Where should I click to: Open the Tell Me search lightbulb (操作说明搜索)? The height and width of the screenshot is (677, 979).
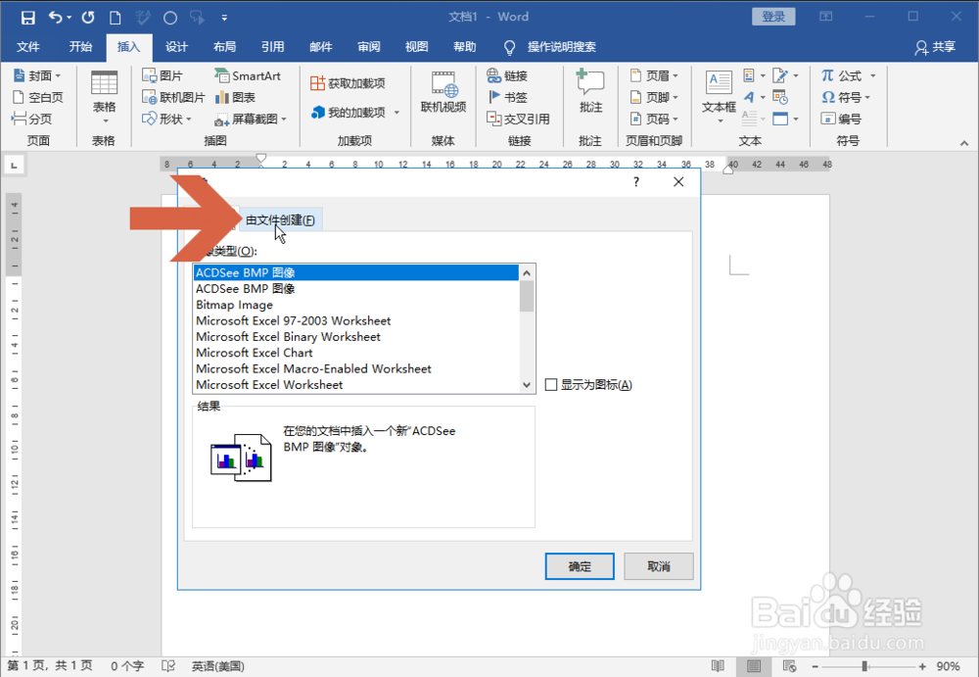tap(509, 47)
